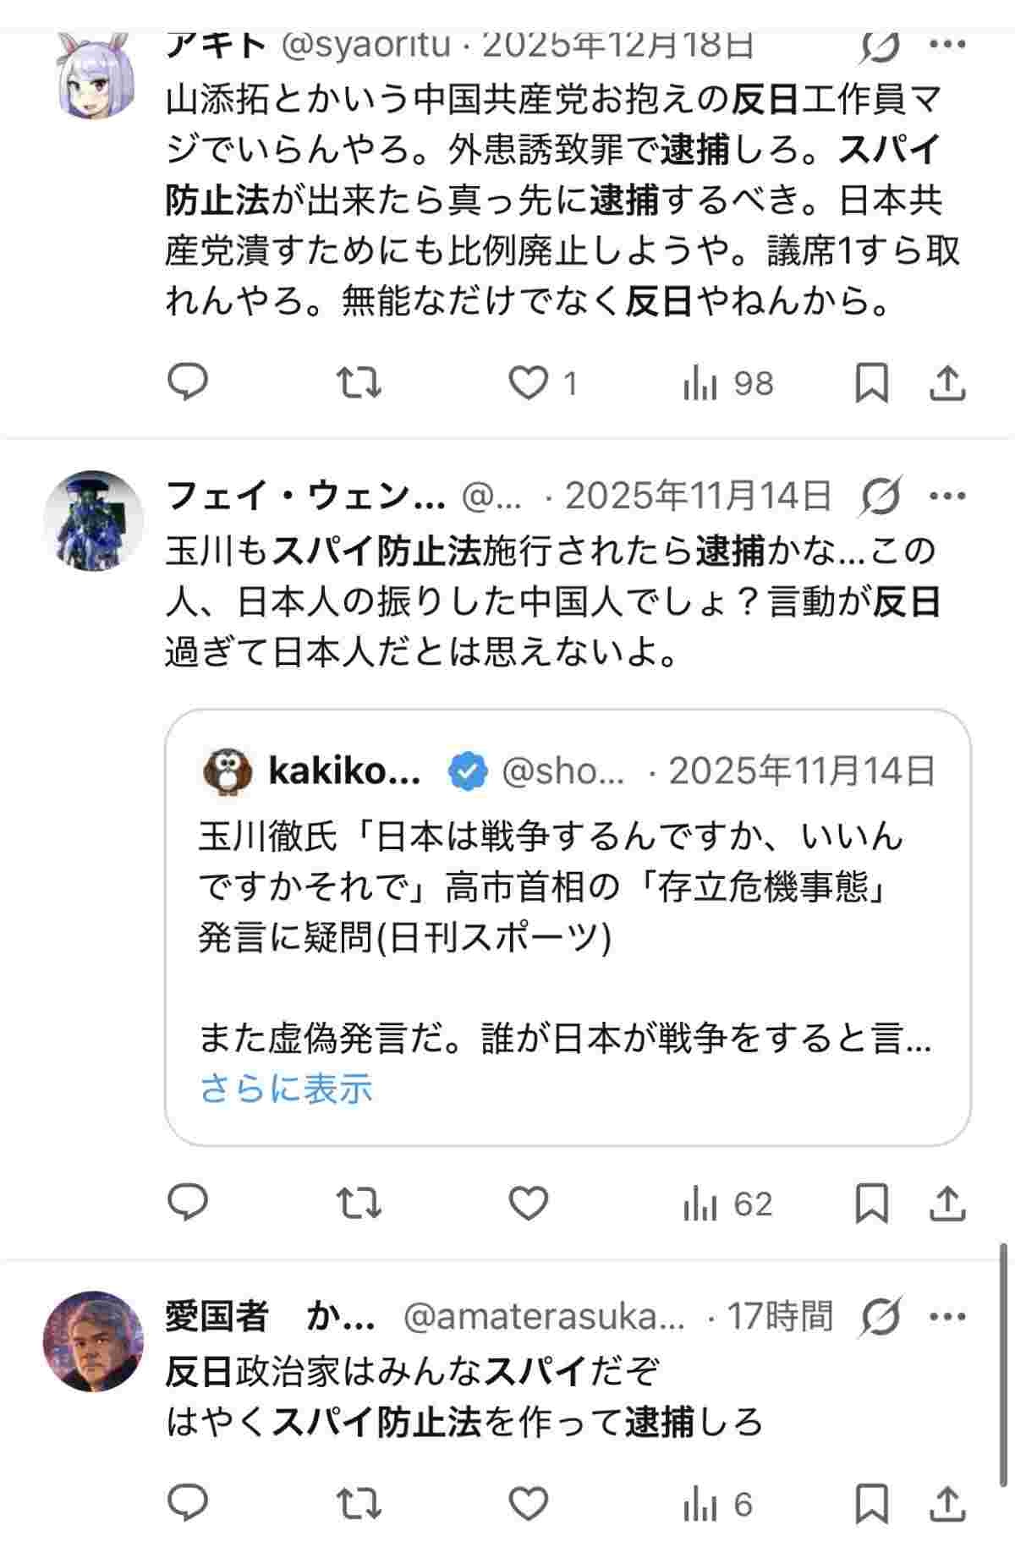This screenshot has width=1015, height=1547.
Task: Bookmark the @syaoritu tweet
Action: [x=871, y=385]
